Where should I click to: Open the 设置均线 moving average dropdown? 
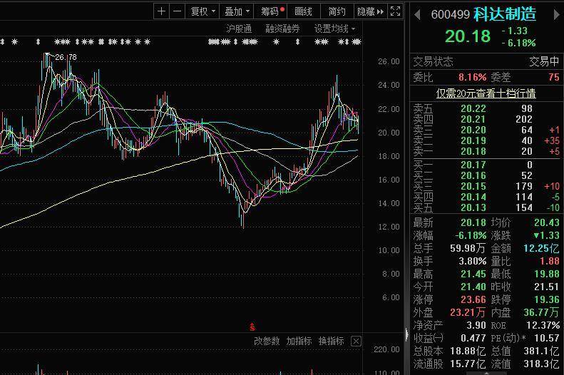[334, 29]
